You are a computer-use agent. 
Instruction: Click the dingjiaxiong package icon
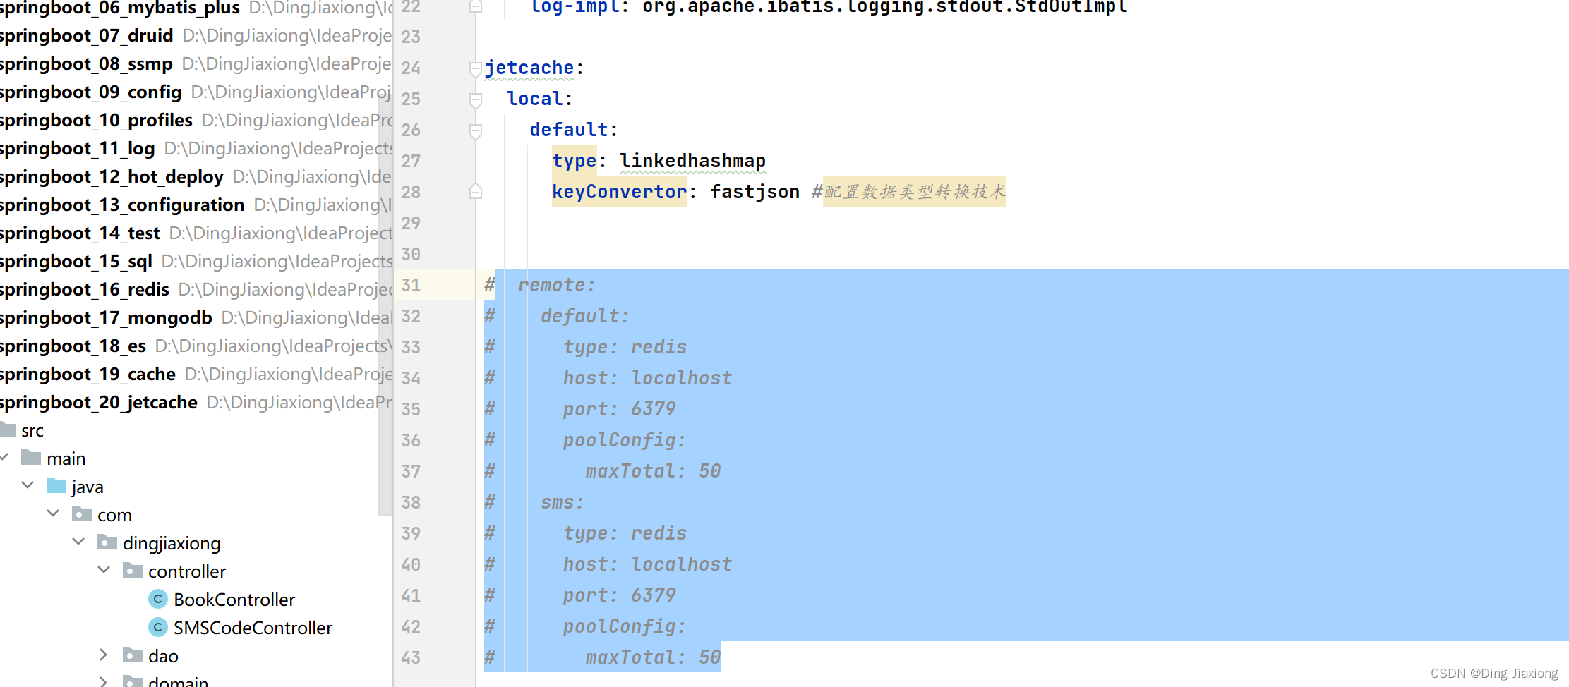pyautogui.click(x=107, y=542)
